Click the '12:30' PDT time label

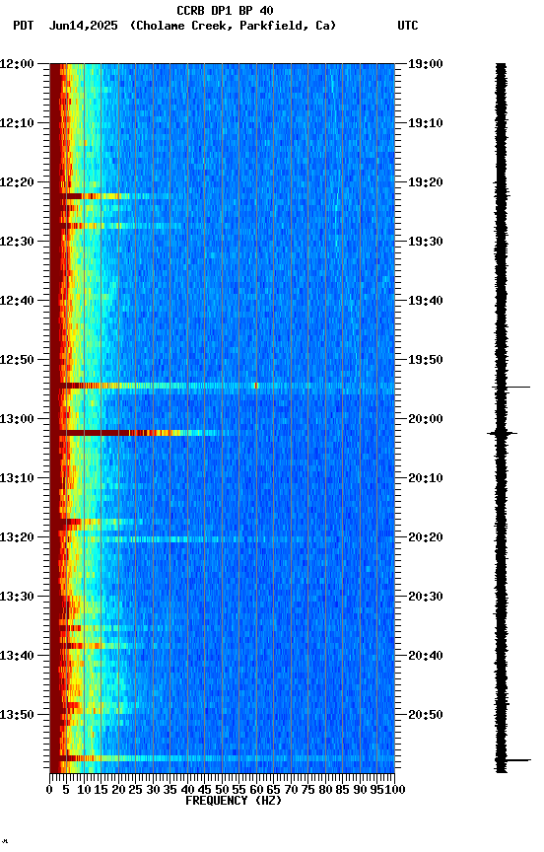pyautogui.click(x=17, y=242)
